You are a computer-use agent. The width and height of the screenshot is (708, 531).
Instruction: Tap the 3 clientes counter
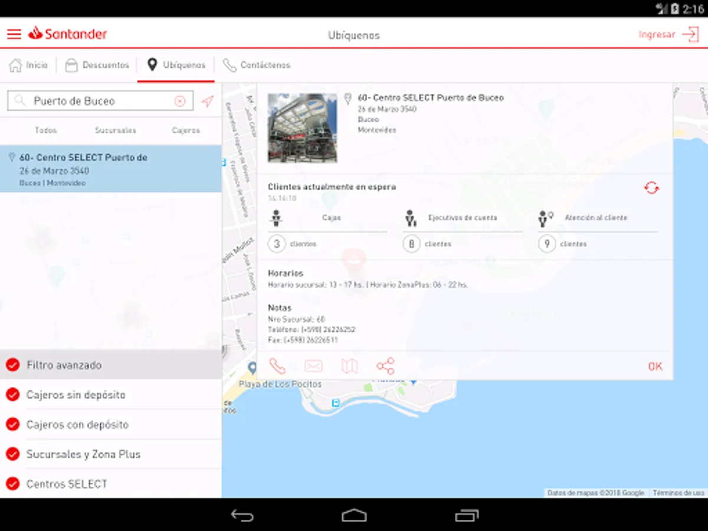[277, 244]
